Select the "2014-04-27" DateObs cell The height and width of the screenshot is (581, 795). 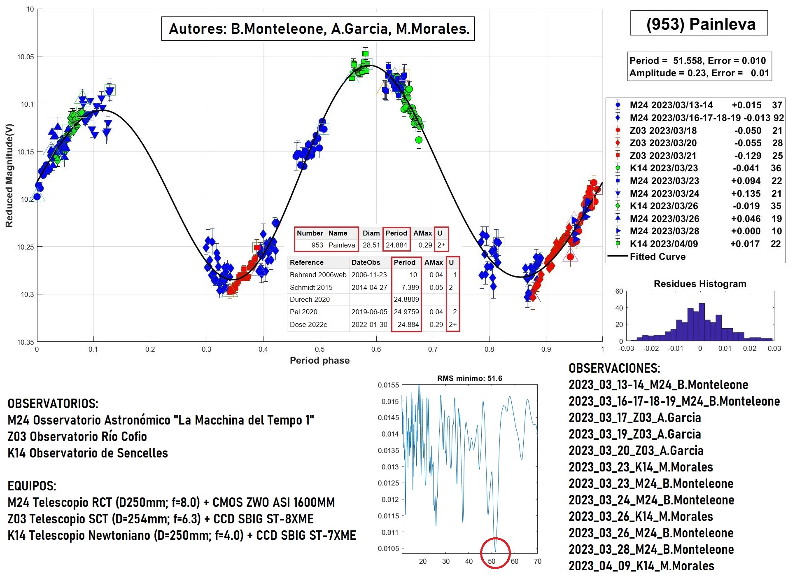click(369, 287)
